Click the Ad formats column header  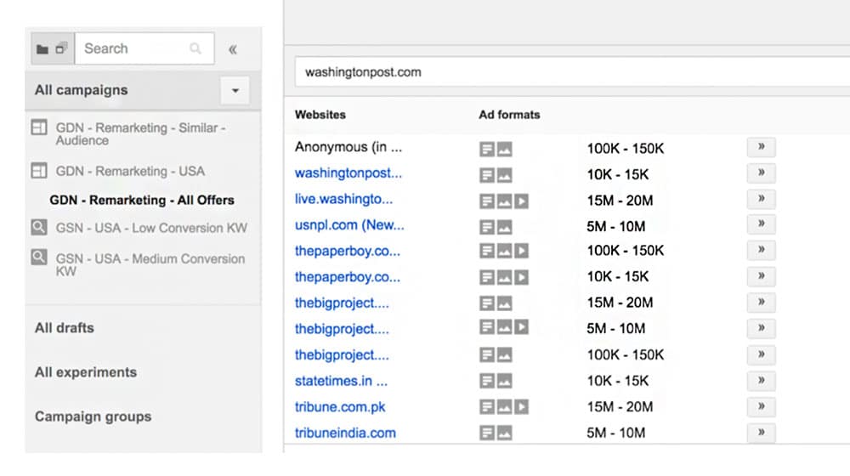tap(509, 115)
